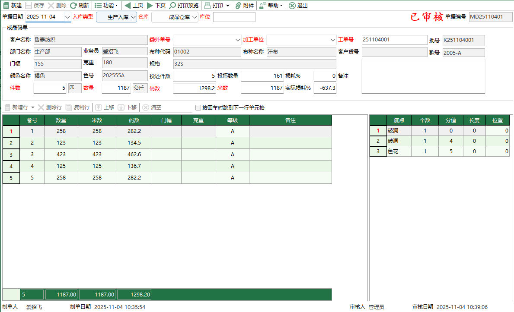Click the 库位 input field
The image size is (514, 312).
click(233, 17)
